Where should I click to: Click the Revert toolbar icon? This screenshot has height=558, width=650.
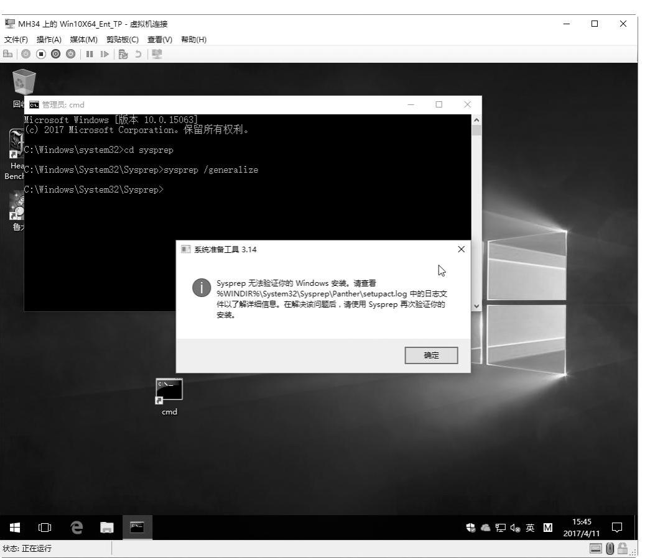coord(138,54)
